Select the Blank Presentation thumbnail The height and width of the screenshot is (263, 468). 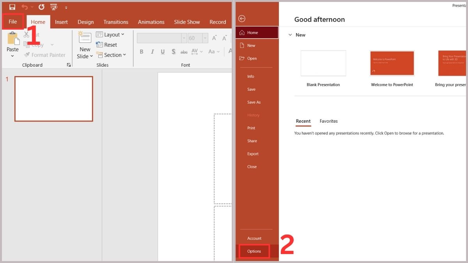323,63
